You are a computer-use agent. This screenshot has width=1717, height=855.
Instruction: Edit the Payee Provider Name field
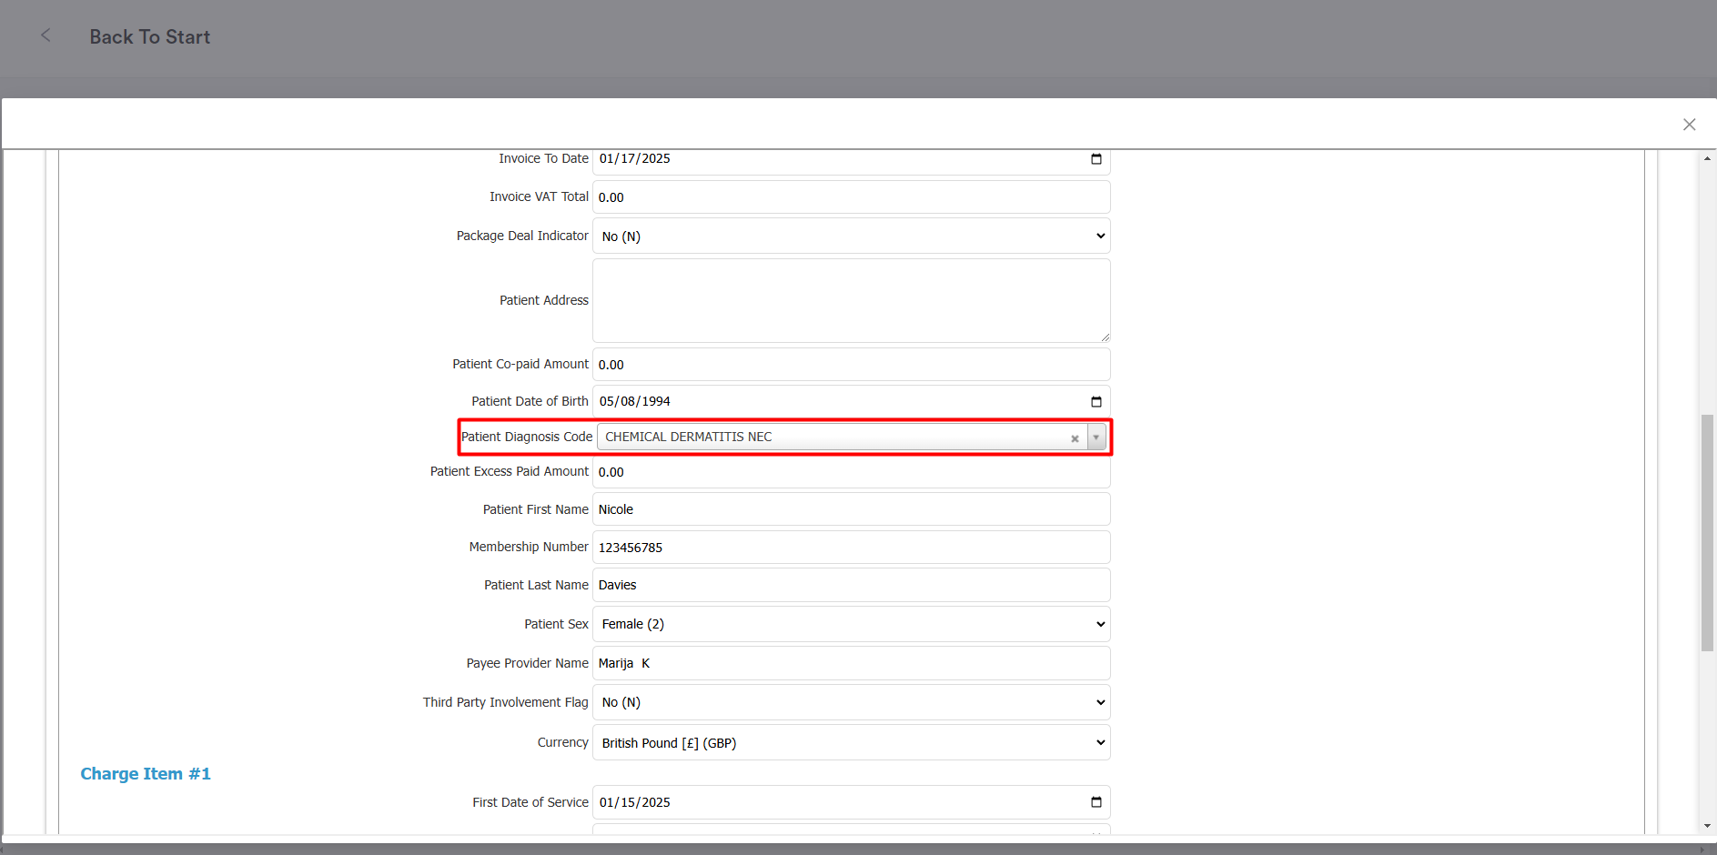pos(852,663)
